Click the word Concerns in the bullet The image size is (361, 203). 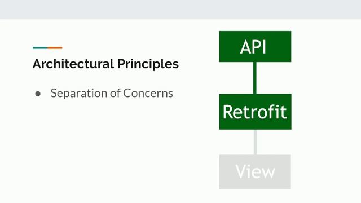[148, 93]
